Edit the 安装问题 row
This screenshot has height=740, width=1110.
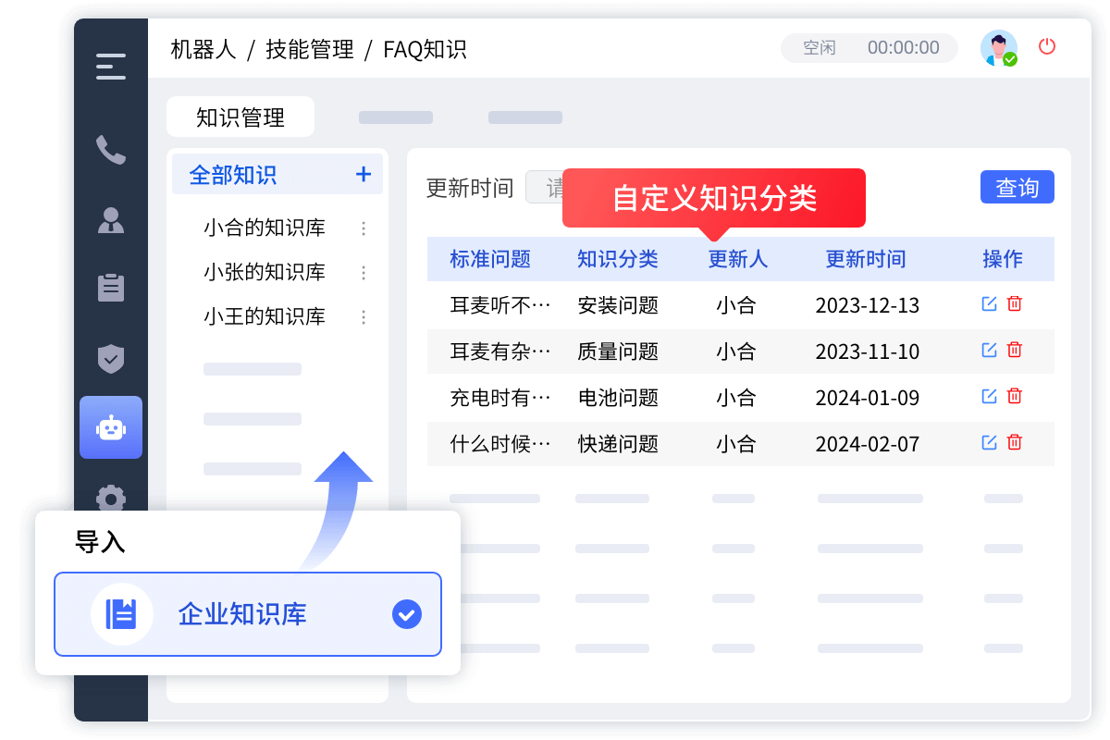pyautogui.click(x=989, y=303)
